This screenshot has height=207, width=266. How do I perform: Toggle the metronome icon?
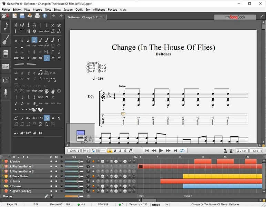[x=225, y=151]
